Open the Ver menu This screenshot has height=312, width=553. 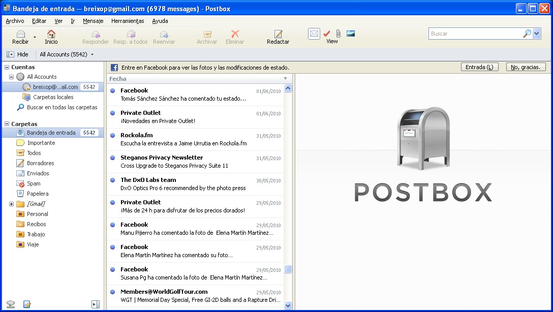pyautogui.click(x=58, y=21)
